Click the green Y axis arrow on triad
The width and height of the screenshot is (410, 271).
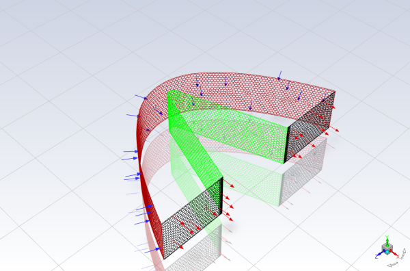pyautogui.click(x=387, y=241)
